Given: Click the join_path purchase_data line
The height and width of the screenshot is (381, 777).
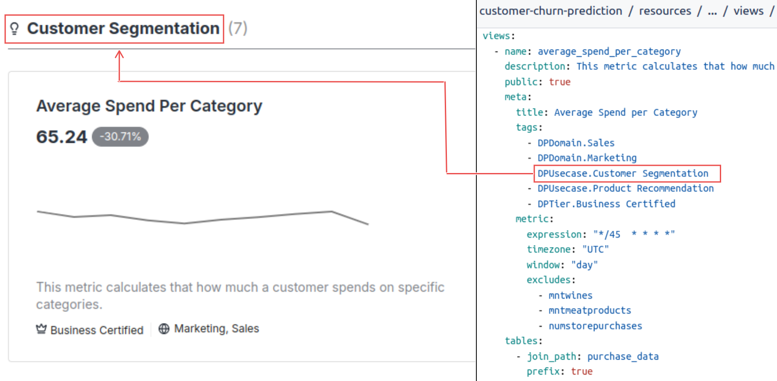Looking at the screenshot, I should 592,356.
